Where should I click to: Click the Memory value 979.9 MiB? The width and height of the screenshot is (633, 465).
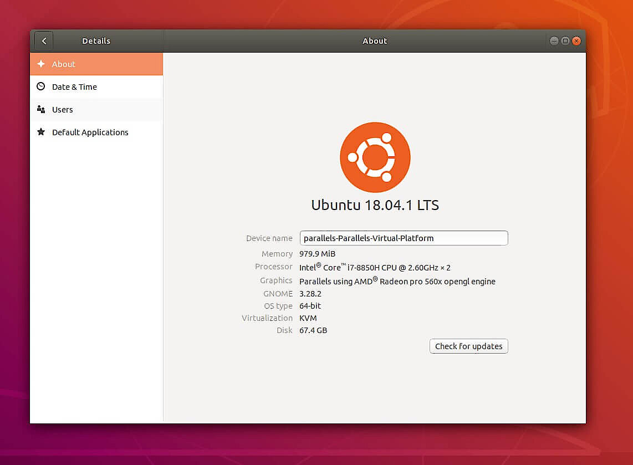[x=317, y=254]
